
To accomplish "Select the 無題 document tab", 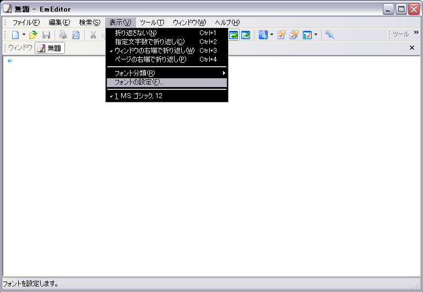I will coord(50,48).
